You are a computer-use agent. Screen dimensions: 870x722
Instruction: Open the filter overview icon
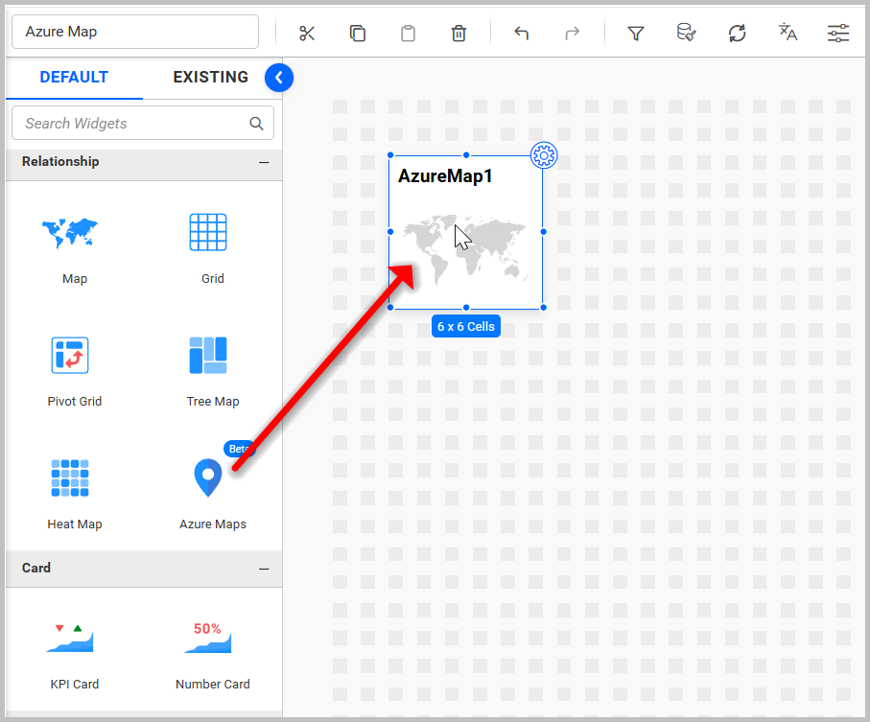pos(635,33)
